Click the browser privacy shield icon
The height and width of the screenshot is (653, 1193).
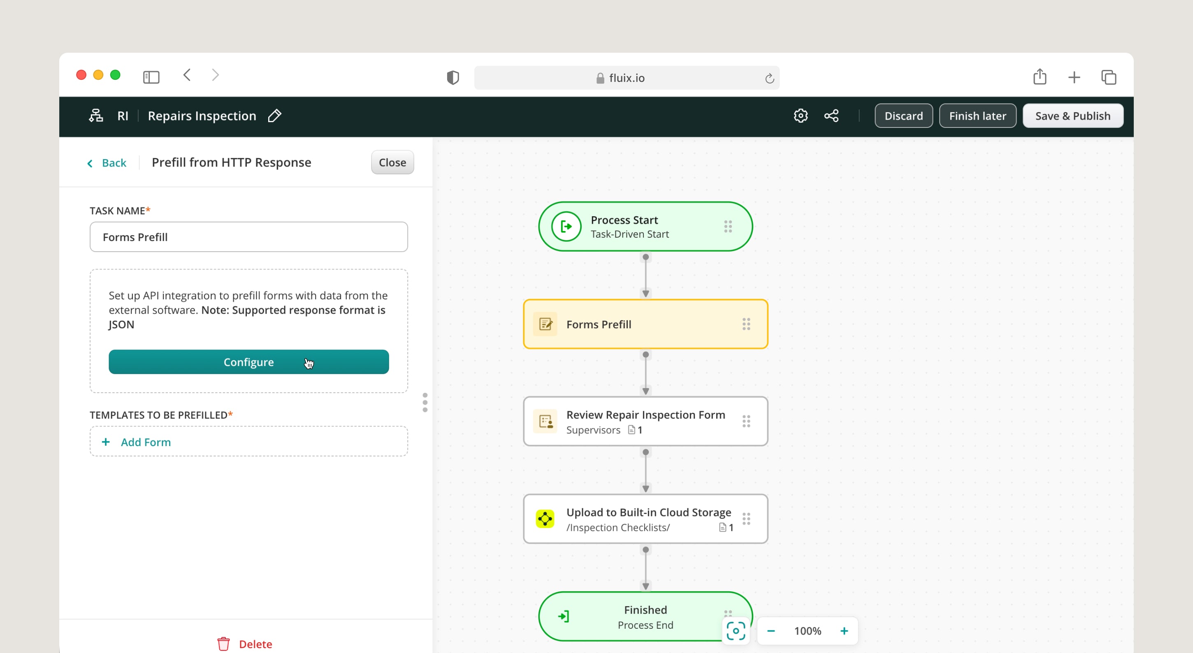tap(453, 78)
